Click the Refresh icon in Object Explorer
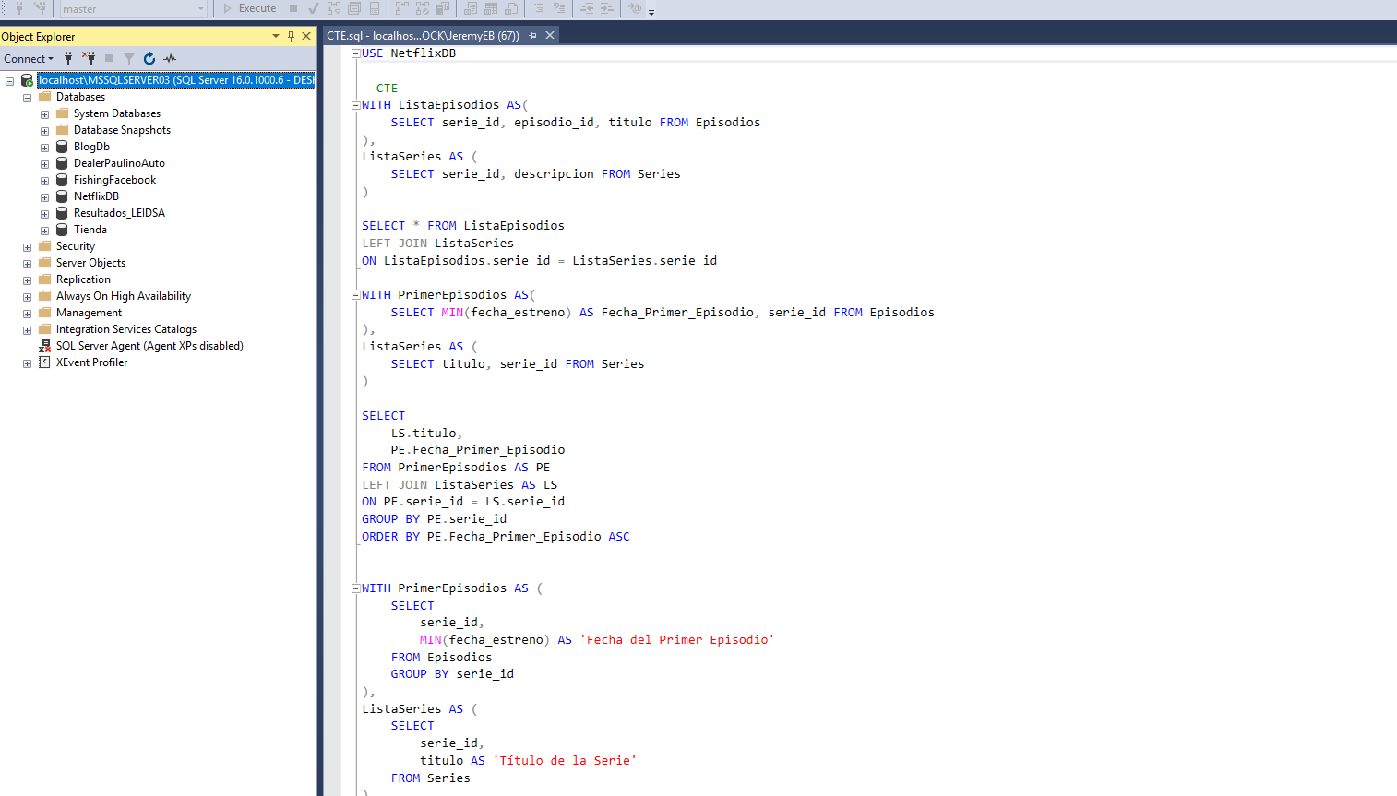Viewport: 1397px width, 796px height. (149, 58)
